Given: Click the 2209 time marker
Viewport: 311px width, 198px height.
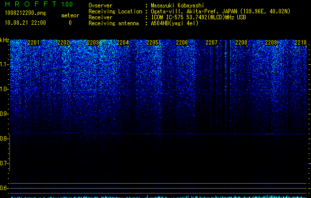Looking at the screenshot, I should tap(271, 43).
